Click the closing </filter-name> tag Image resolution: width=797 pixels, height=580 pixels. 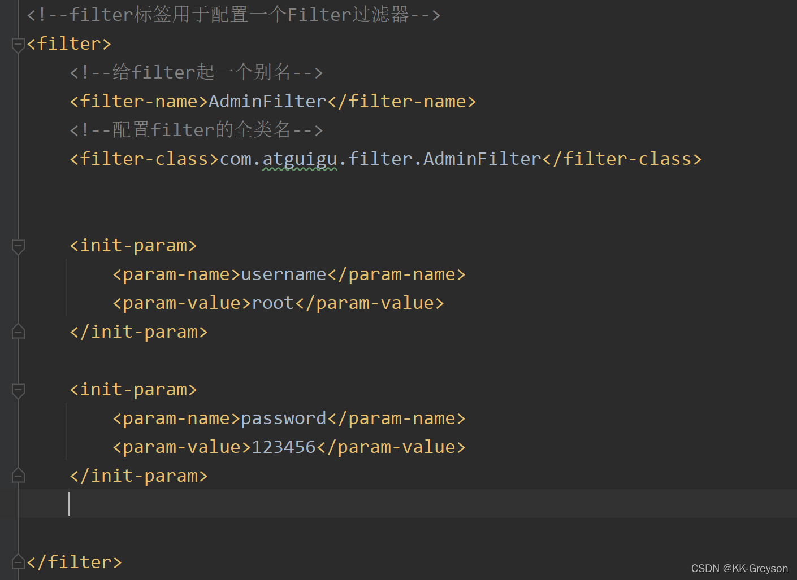pyautogui.click(x=402, y=102)
